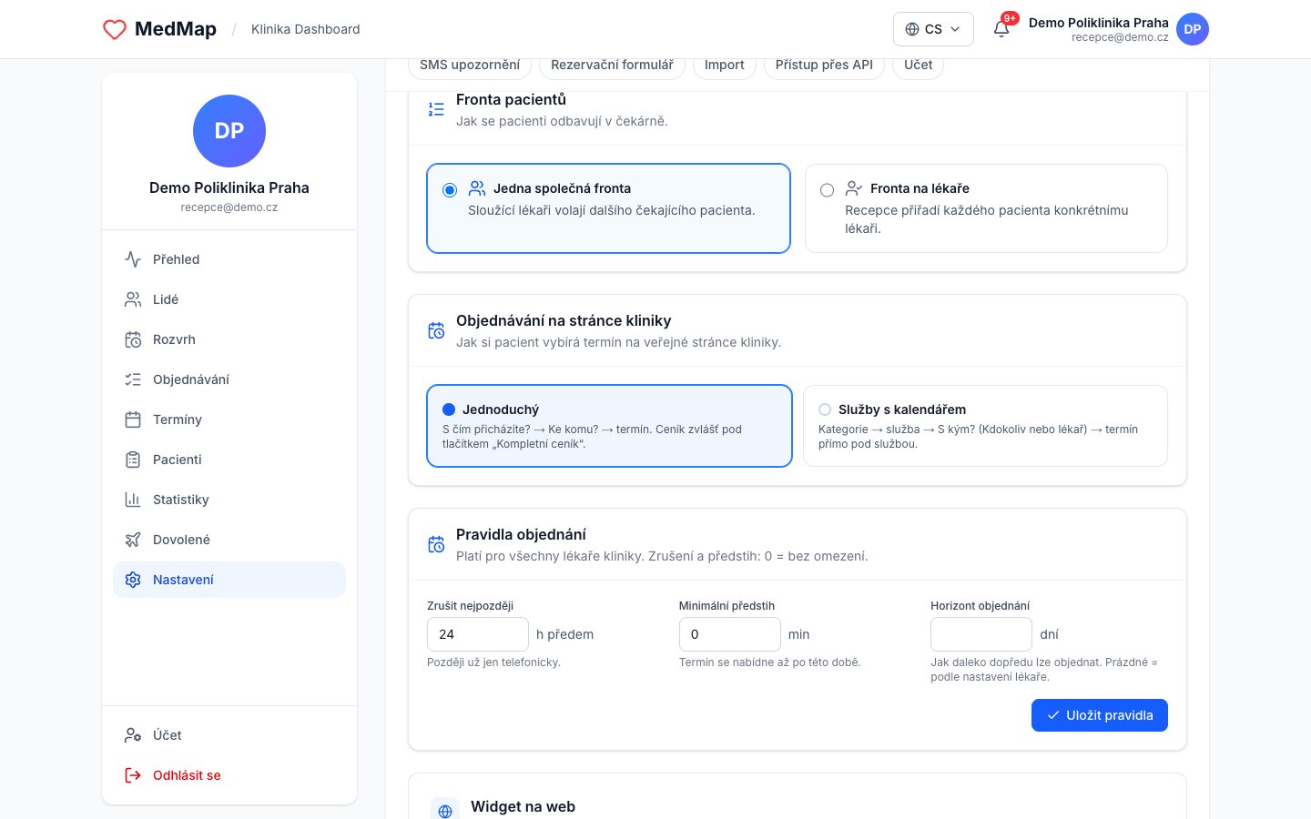Focus the Minimální předstih minutes field
1311x819 pixels.
pyautogui.click(x=730, y=634)
